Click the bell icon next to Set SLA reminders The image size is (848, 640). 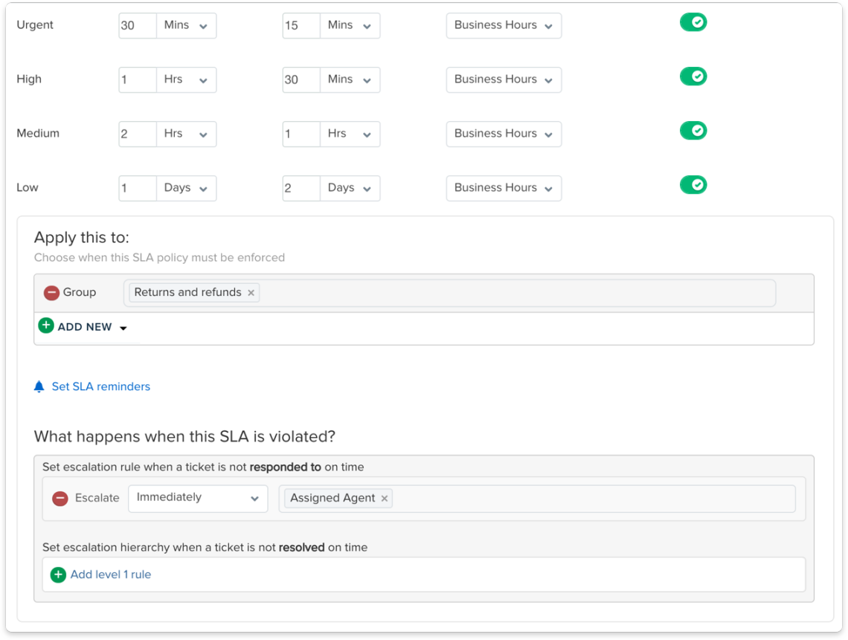click(x=38, y=386)
